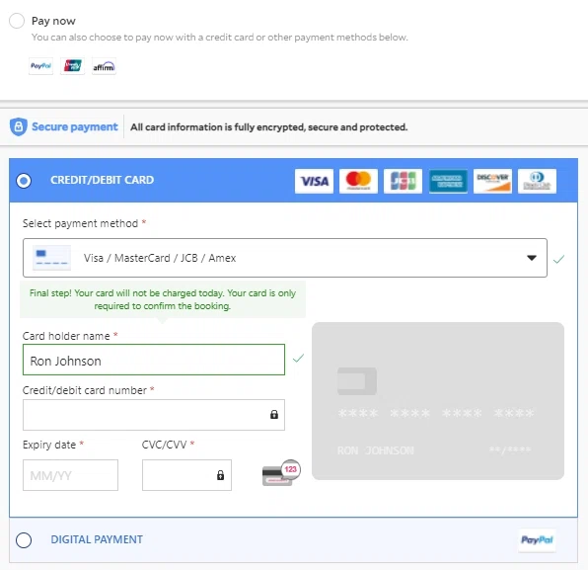Click the CVV help card 123 icon
The height and width of the screenshot is (570, 588).
point(281,472)
